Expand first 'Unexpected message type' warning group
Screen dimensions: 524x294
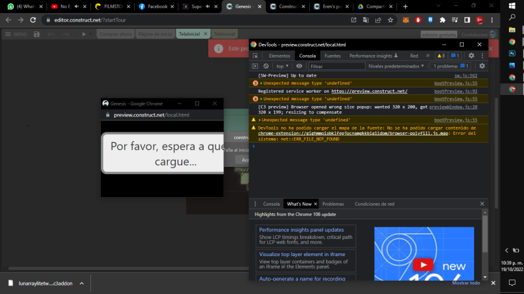(x=261, y=83)
